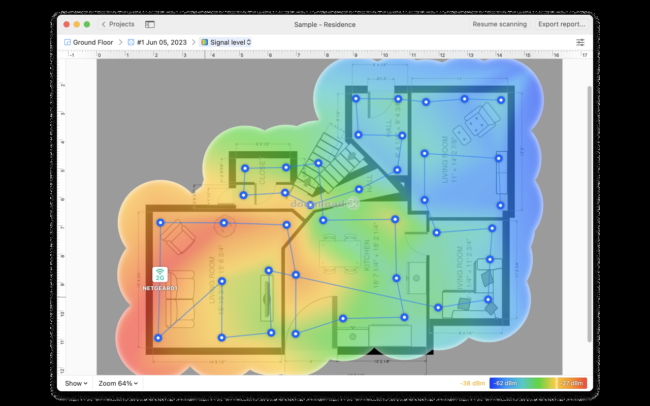Click the -38 dBm value readout
650x406 pixels.
point(472,383)
